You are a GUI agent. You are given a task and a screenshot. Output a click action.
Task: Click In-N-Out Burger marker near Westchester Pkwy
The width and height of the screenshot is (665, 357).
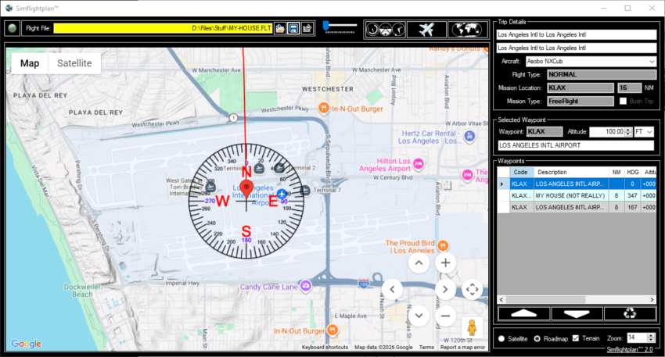[x=324, y=109]
